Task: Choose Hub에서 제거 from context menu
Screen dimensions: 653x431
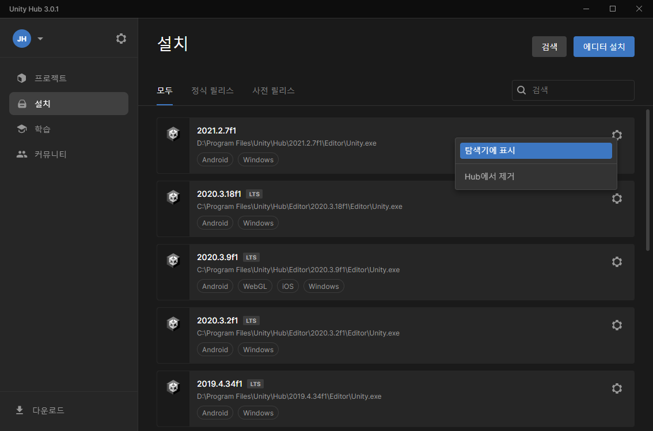Action: pyautogui.click(x=536, y=177)
